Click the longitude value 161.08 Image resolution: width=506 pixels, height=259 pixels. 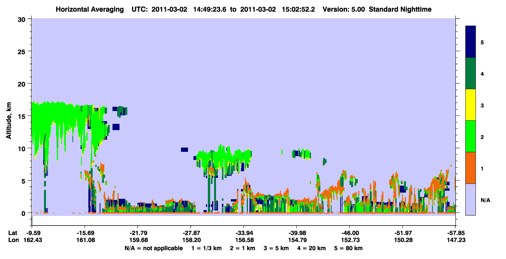(x=85, y=240)
